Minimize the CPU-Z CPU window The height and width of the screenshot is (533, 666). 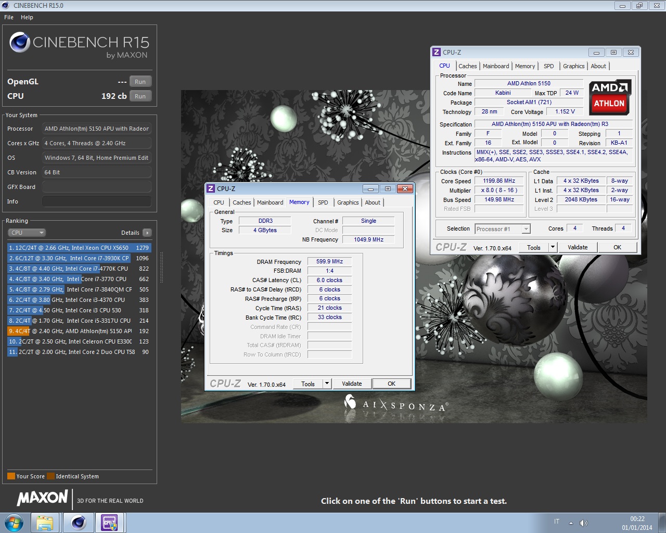[x=596, y=52]
